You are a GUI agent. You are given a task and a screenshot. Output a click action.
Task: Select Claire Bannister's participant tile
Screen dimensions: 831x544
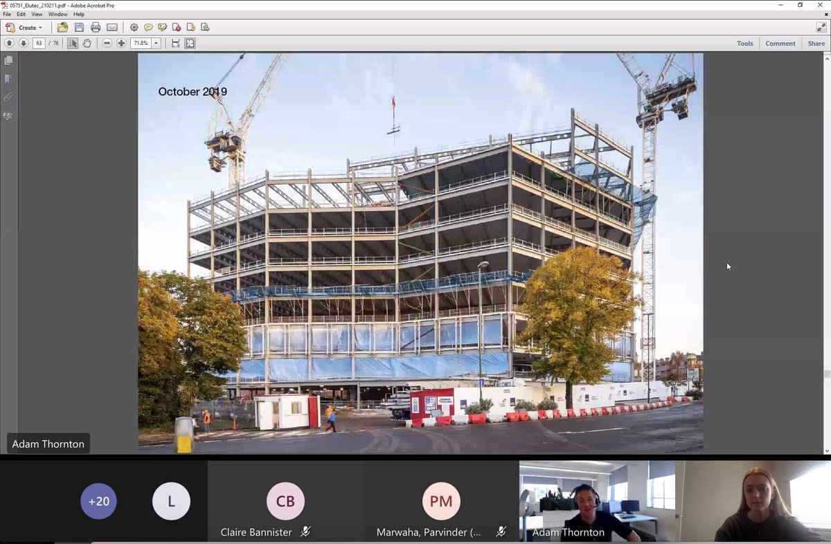[285, 502]
